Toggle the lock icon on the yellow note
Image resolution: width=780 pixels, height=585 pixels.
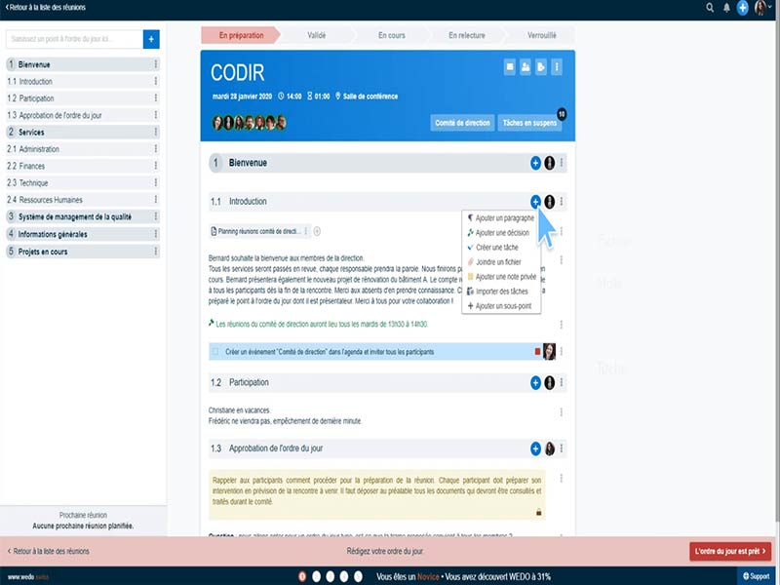click(539, 510)
